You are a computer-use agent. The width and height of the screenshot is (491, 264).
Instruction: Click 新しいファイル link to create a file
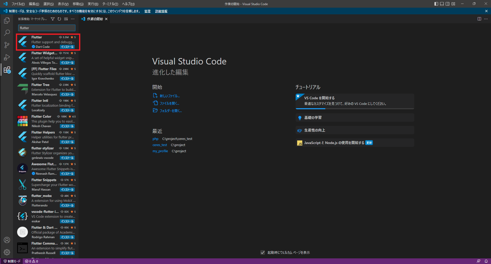point(170,96)
